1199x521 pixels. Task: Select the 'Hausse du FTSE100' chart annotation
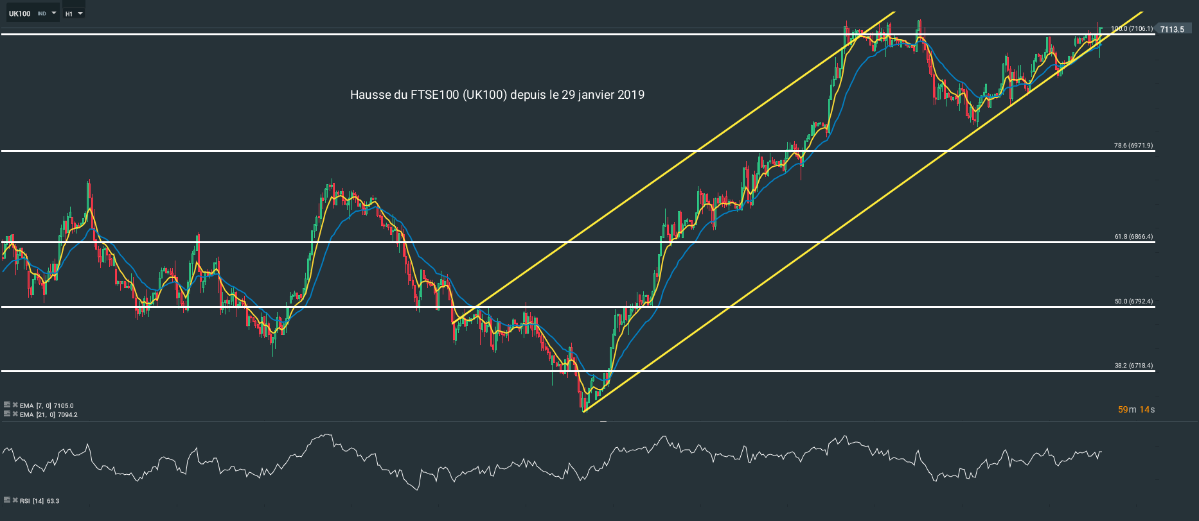coord(497,95)
